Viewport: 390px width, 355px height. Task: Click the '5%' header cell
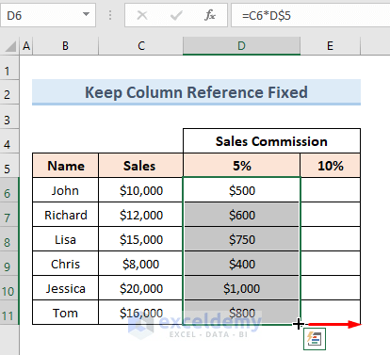coord(241,166)
